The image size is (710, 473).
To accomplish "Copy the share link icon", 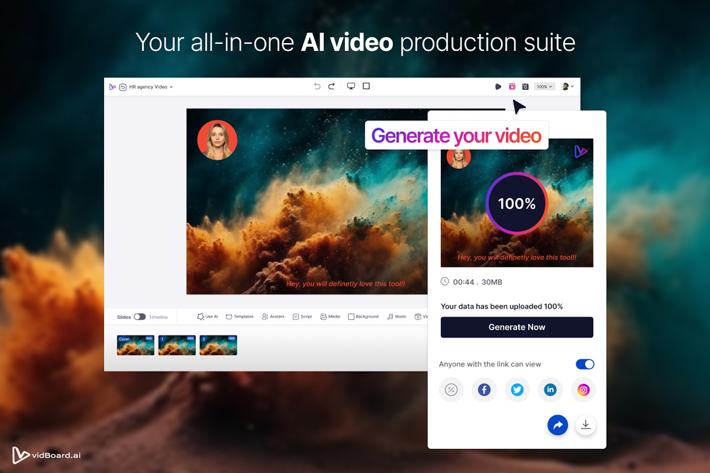I will (451, 390).
